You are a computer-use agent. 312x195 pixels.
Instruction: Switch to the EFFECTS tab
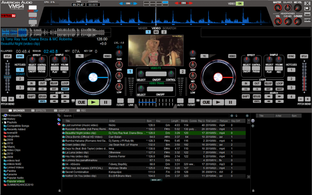39,110
